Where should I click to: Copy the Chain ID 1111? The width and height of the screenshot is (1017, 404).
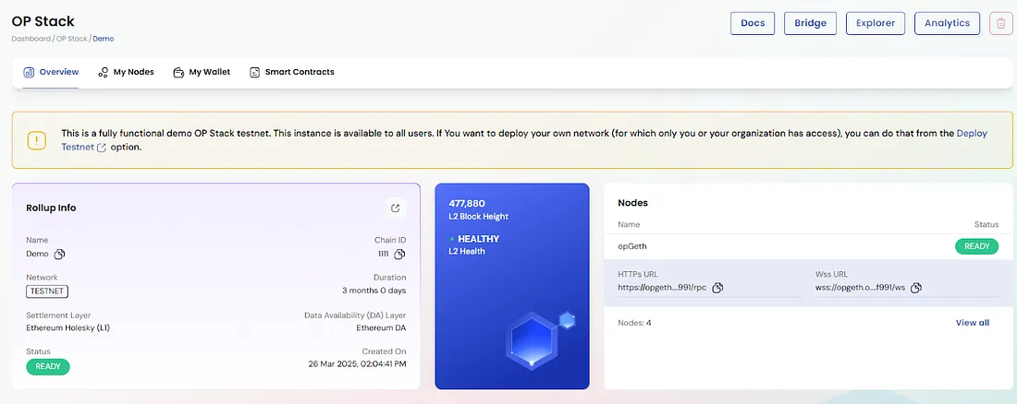399,254
